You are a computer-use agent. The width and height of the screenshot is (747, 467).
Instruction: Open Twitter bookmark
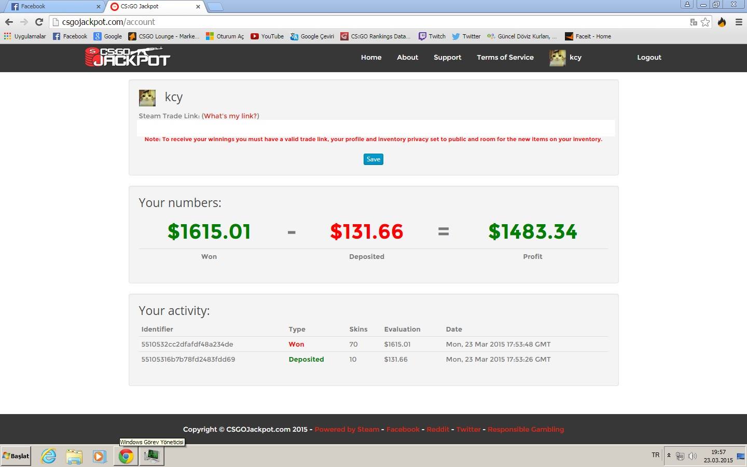click(466, 36)
